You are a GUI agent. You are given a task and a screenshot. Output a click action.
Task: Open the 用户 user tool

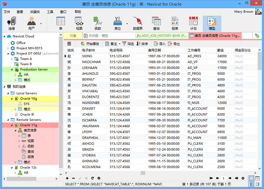[31, 23]
